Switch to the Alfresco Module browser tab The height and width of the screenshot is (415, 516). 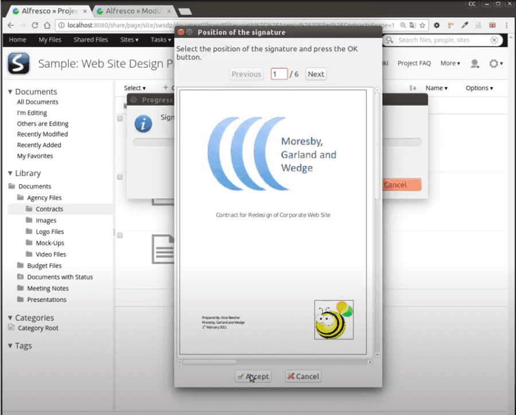133,11
